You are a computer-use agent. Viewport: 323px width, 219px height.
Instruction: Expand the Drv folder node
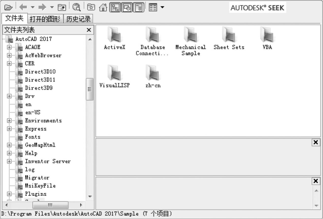click(x=9, y=96)
